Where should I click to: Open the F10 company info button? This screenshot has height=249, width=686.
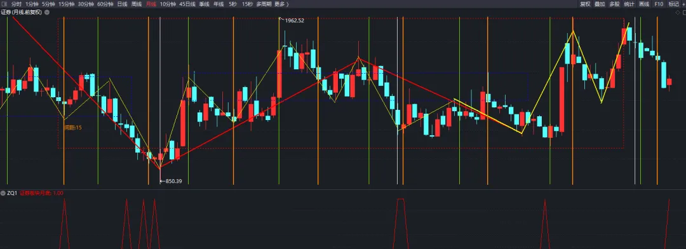(x=659, y=4)
